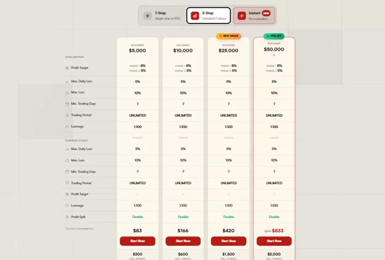385x260 pixels.
Task: Click the discounted $833 fee price
Action: tap(278, 230)
